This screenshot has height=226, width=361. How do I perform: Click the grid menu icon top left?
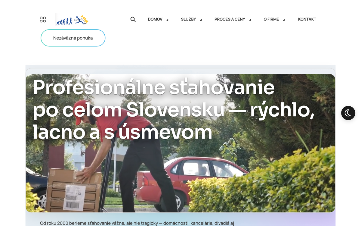(x=43, y=19)
